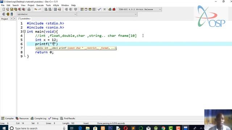Click the '#include <conio.h>' line

pyautogui.click(x=45, y=27)
